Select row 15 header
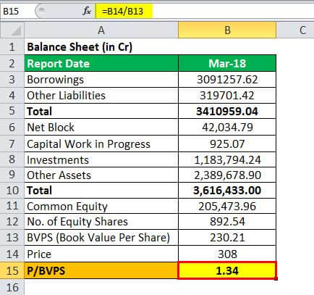314x295 pixels. point(12,270)
